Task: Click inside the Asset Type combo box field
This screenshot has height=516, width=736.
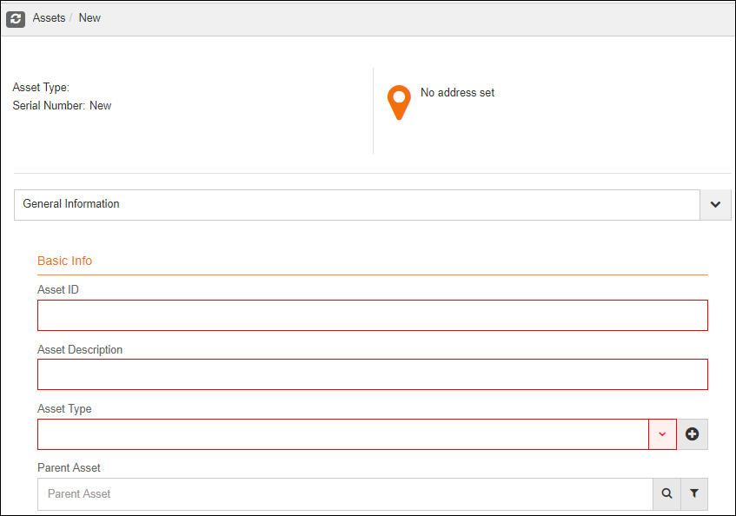Action: coord(343,434)
